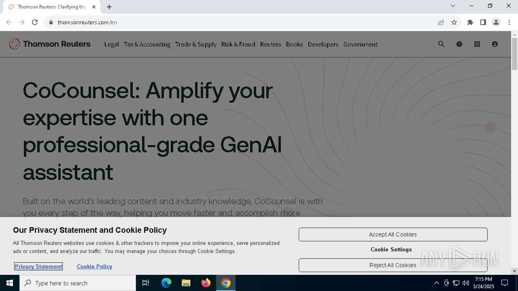Open the Trade & Supply menu

(196, 44)
